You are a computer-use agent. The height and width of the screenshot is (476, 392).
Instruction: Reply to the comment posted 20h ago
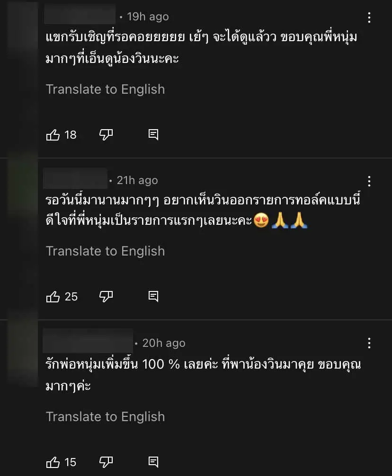[153, 462]
